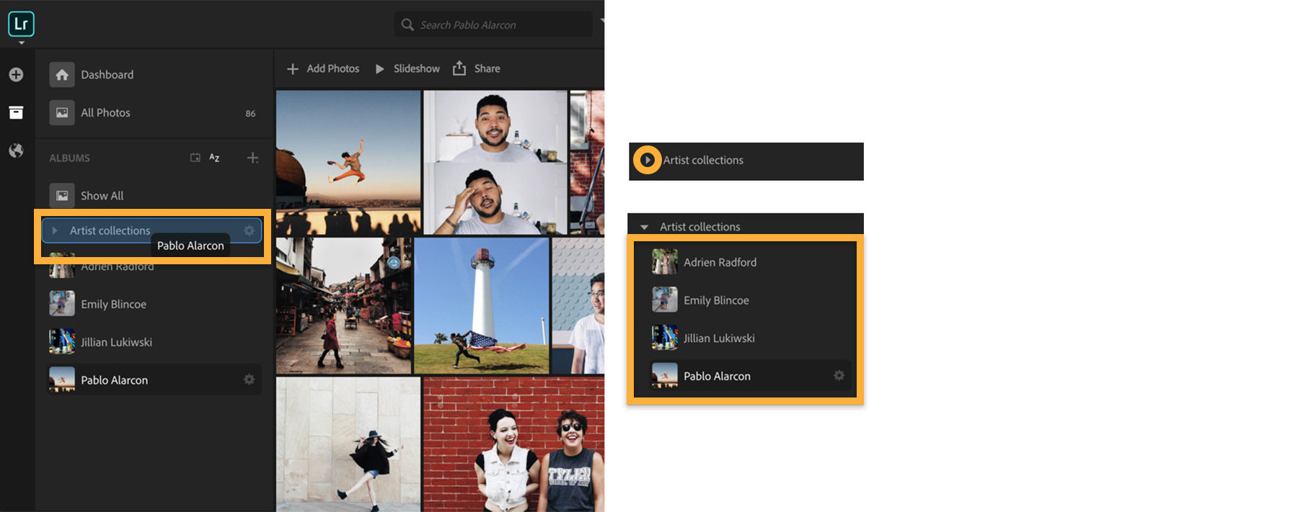Click Add Photos in the toolbar

click(323, 69)
